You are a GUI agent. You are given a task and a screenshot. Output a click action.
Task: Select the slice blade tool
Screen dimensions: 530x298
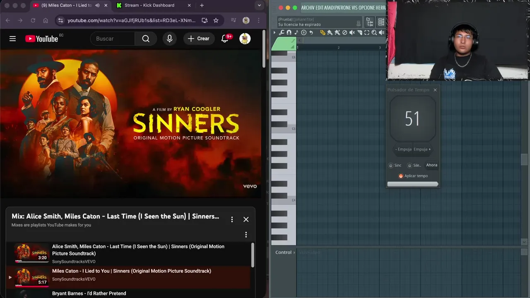coord(360,32)
